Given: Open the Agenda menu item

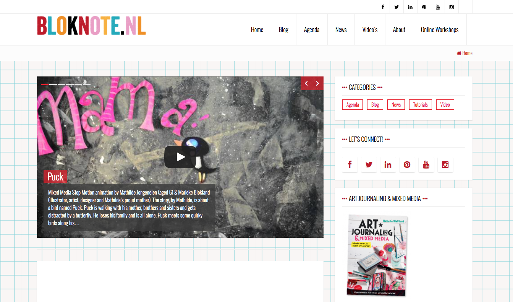Looking at the screenshot, I should pyautogui.click(x=312, y=30).
